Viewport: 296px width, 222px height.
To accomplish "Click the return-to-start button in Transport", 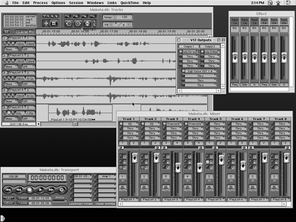I will (8, 190).
